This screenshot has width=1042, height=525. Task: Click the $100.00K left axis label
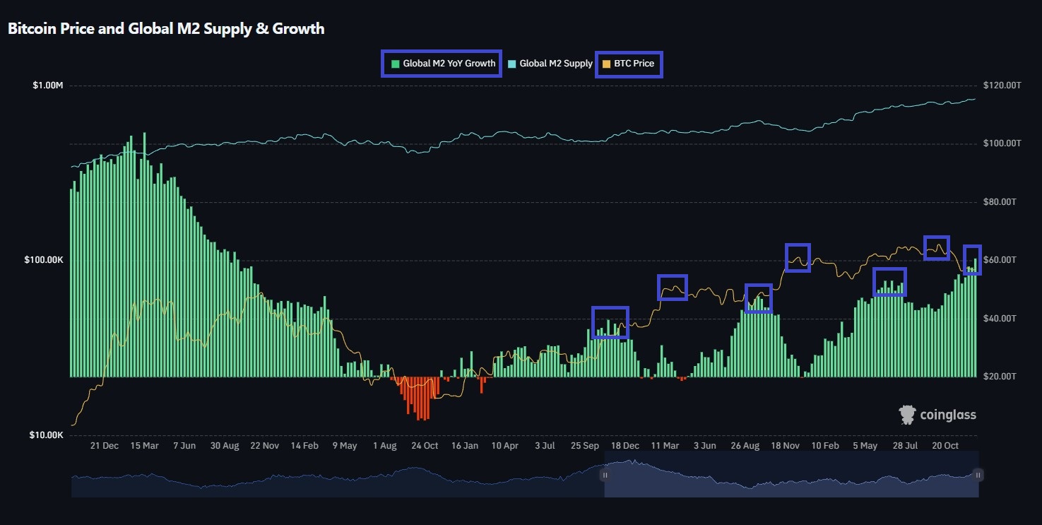pos(44,260)
